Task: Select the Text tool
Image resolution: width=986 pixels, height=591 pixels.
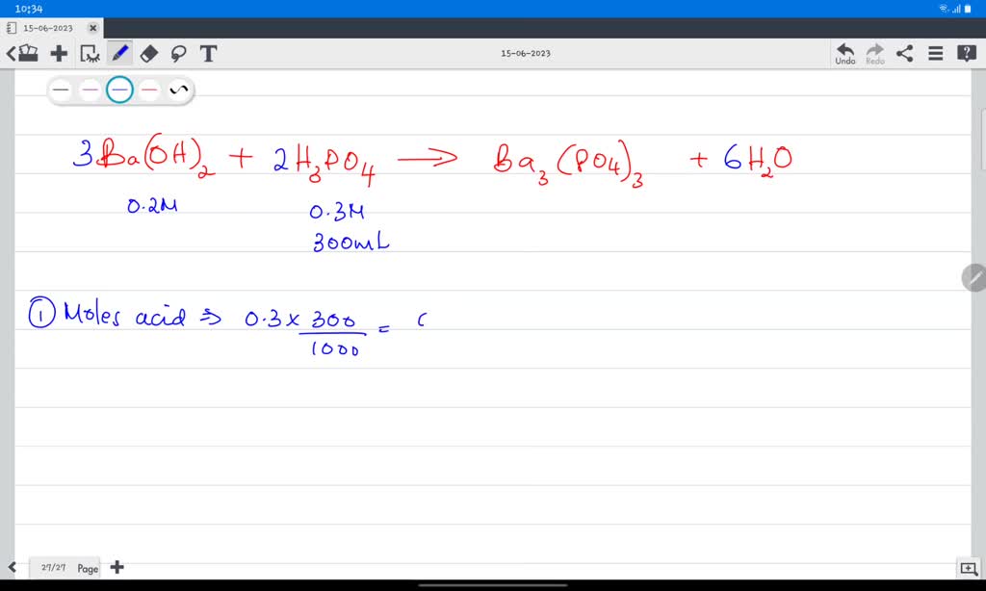Action: tap(207, 53)
